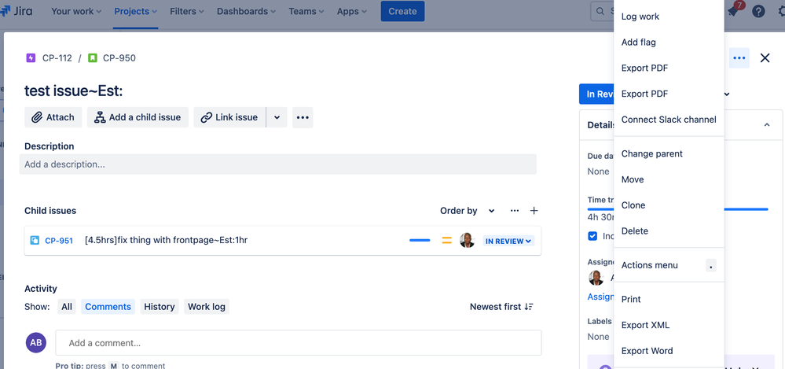Switch to the History activity tab
The image size is (785, 369).
[160, 307]
